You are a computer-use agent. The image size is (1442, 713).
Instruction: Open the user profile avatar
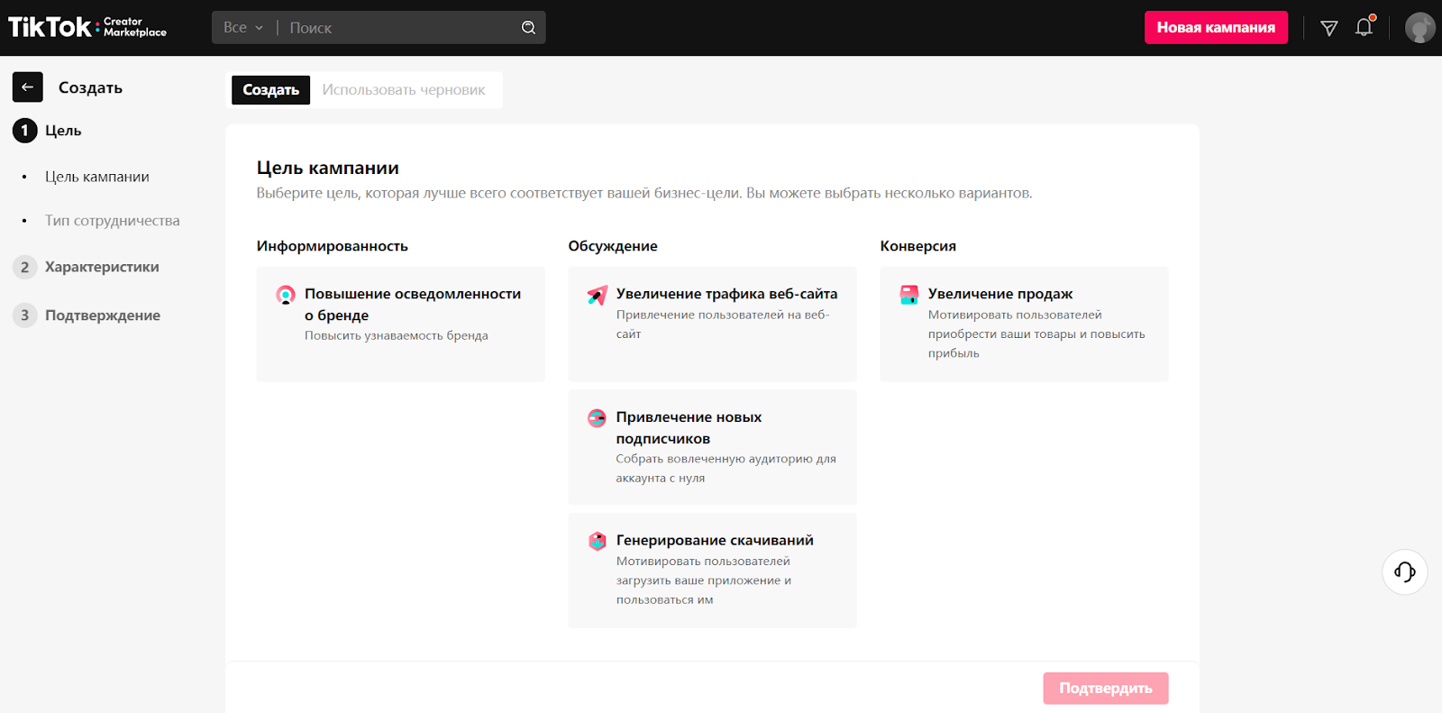pyautogui.click(x=1419, y=28)
